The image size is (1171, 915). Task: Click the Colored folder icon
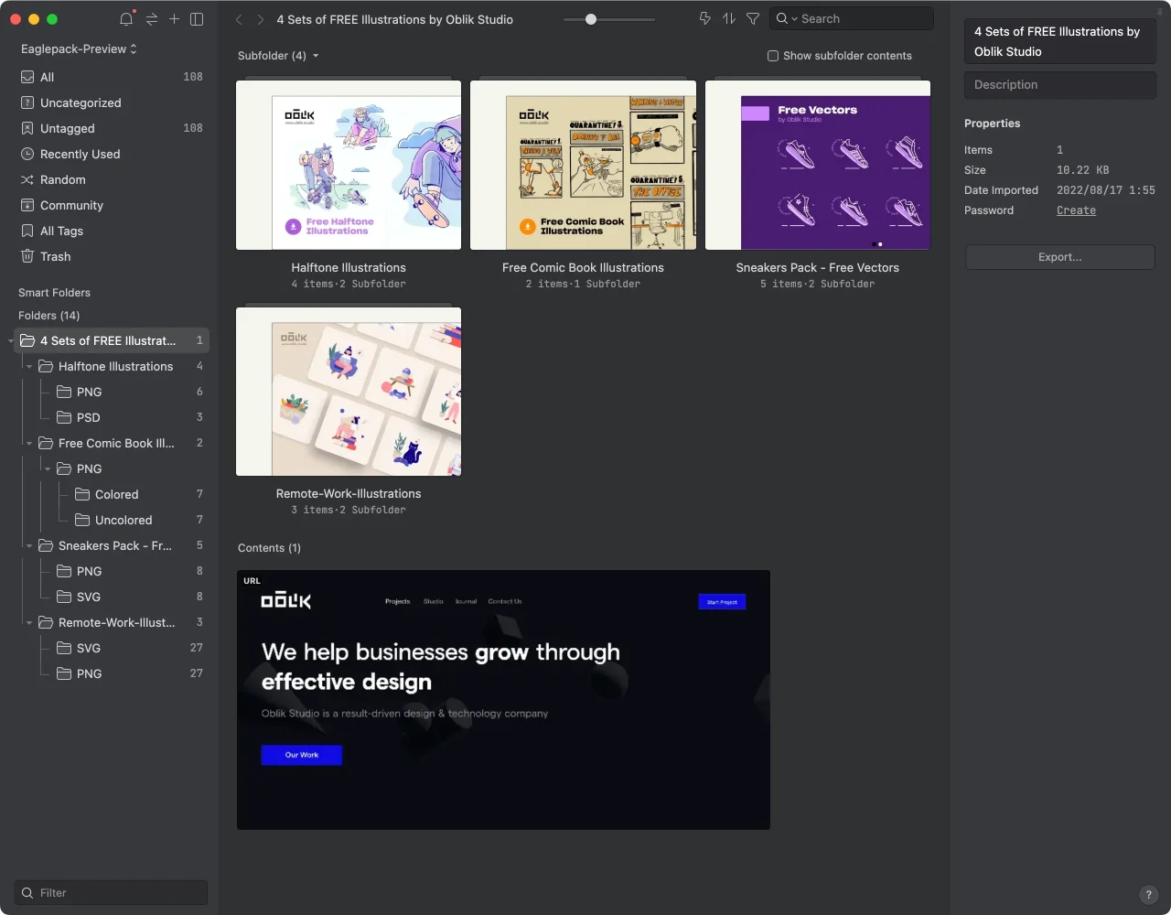82,494
